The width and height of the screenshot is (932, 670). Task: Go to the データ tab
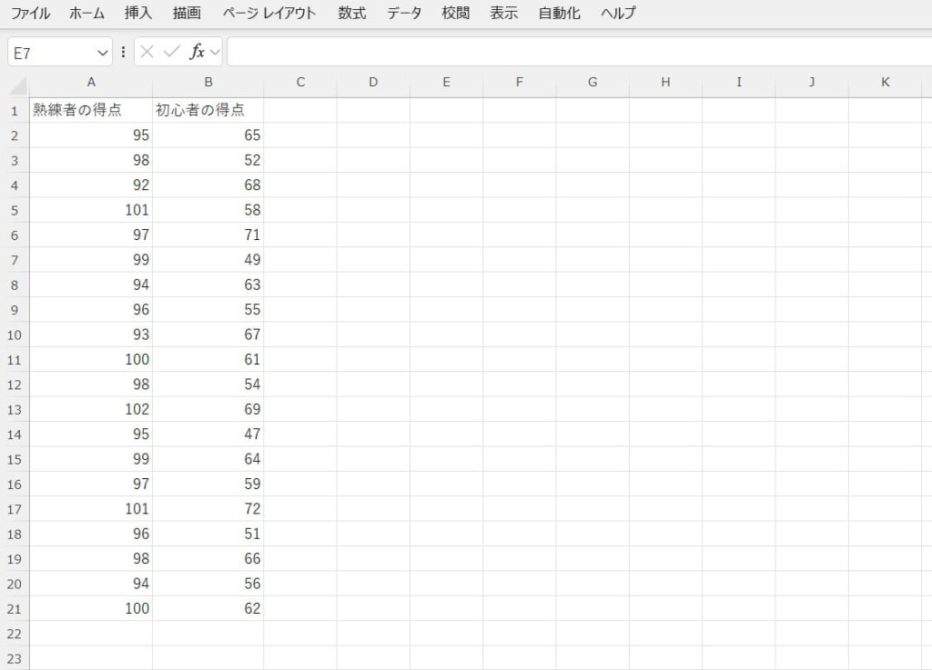click(x=404, y=14)
